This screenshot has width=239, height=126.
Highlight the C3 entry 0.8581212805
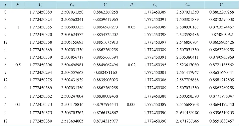(222, 80)
